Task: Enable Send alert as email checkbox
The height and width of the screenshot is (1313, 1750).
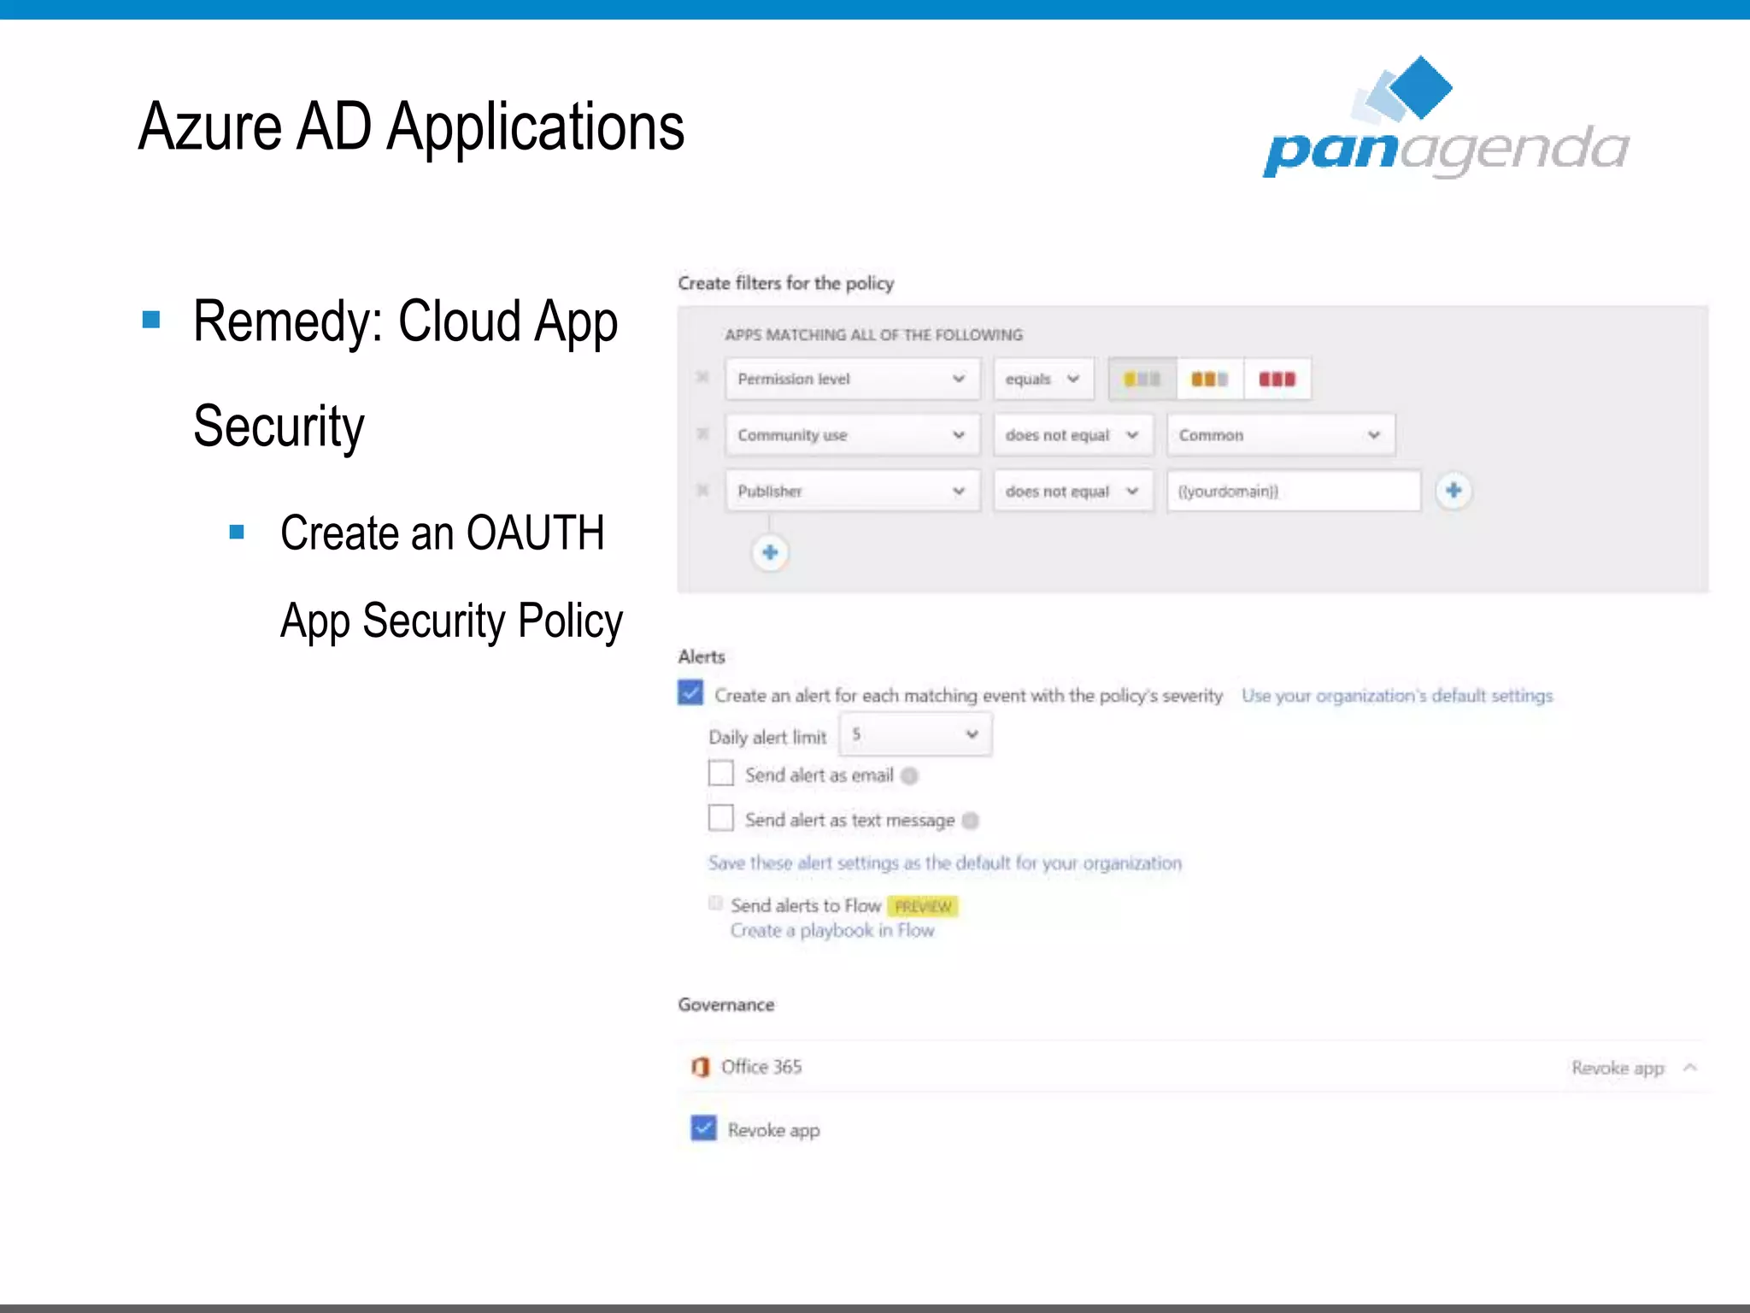Action: pyautogui.click(x=721, y=774)
